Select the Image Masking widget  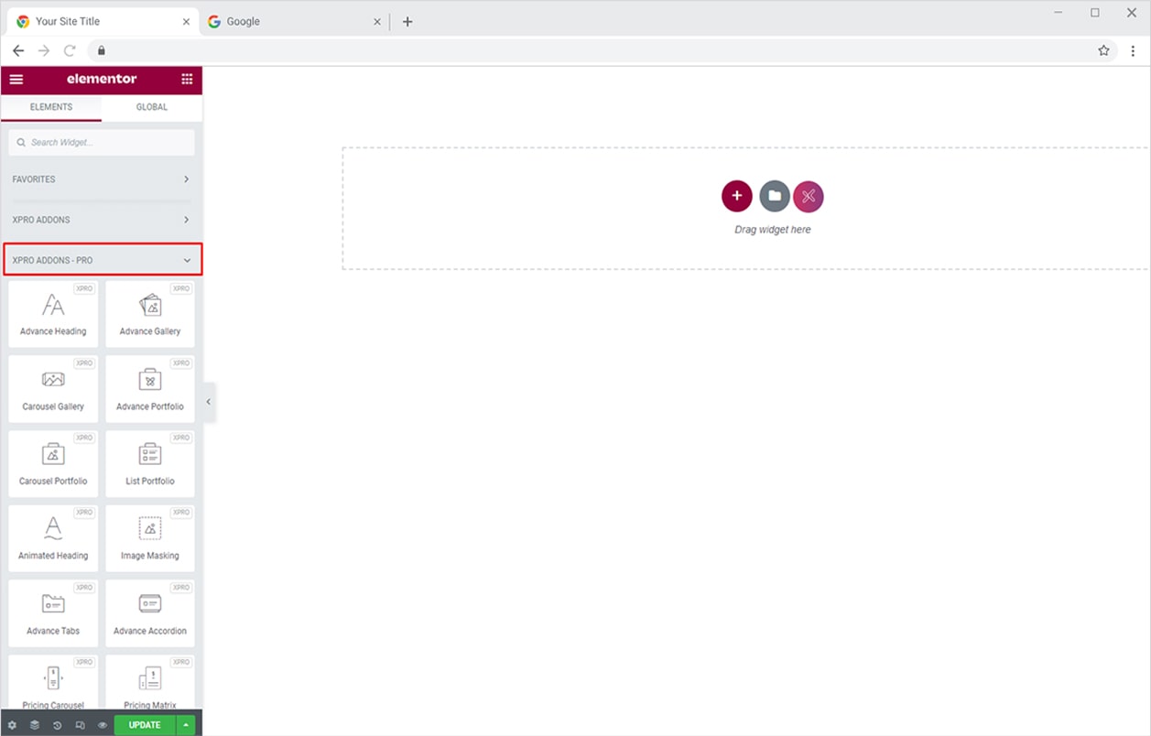pos(150,538)
